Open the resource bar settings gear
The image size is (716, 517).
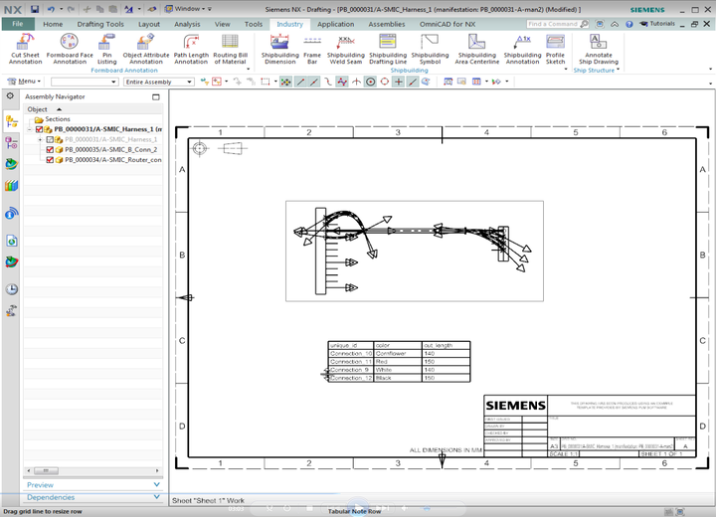(x=10, y=95)
